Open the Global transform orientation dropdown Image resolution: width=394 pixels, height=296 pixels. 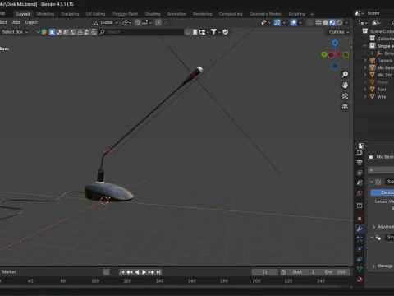click(x=106, y=22)
